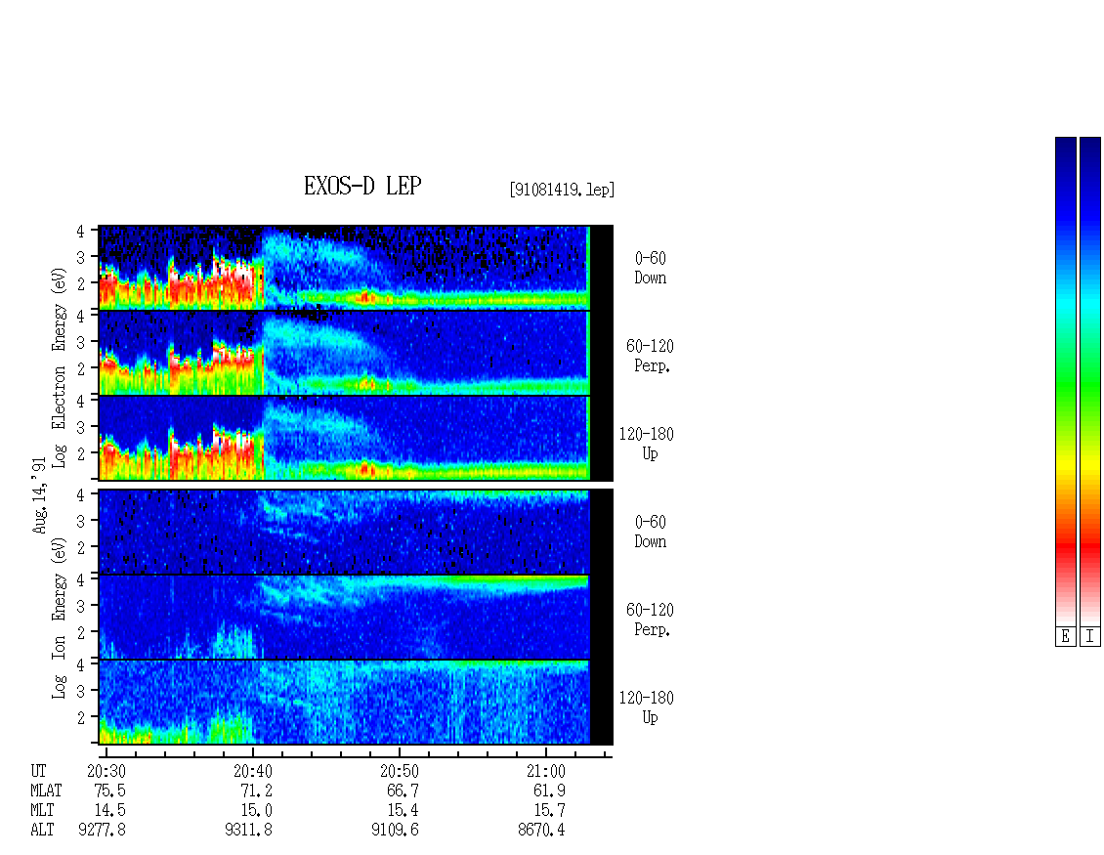Viewport: 1104px width, 855px height.
Task: Click the Aug. 14, '91 date label
Action: coord(39,495)
